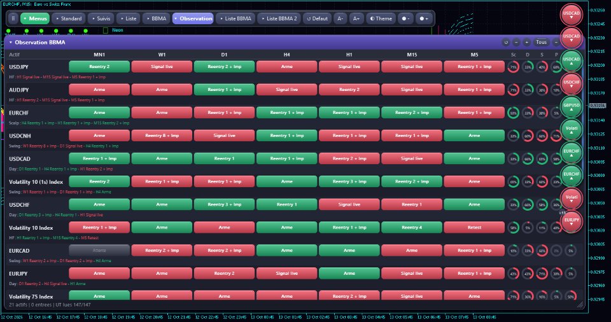Increase brightness with the circle plus button
This screenshot has height=322, width=611.
coord(424,18)
